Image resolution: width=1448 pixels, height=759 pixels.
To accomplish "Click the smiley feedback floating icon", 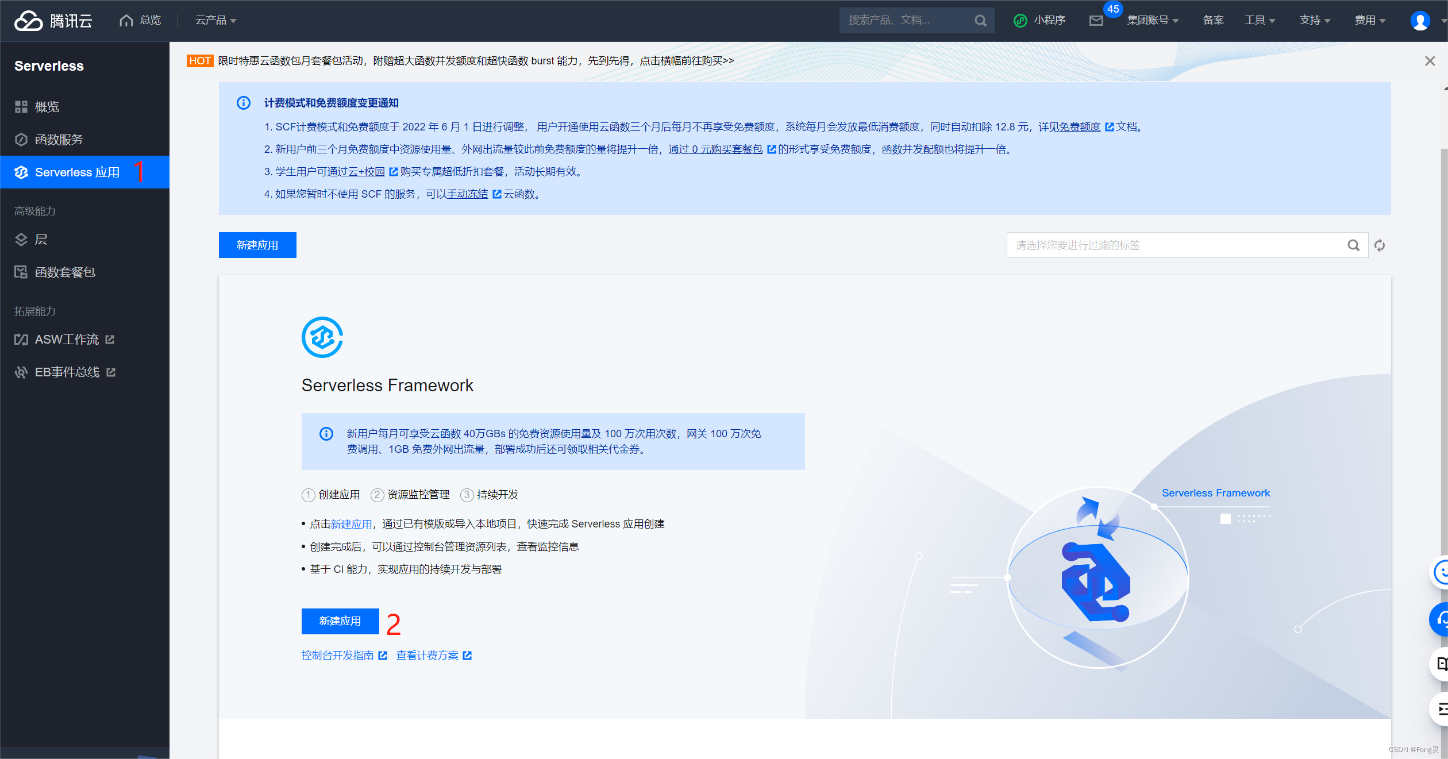I will tap(1440, 572).
